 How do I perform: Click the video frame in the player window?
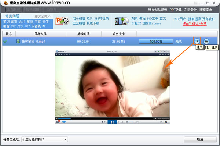[x=112, y=86]
